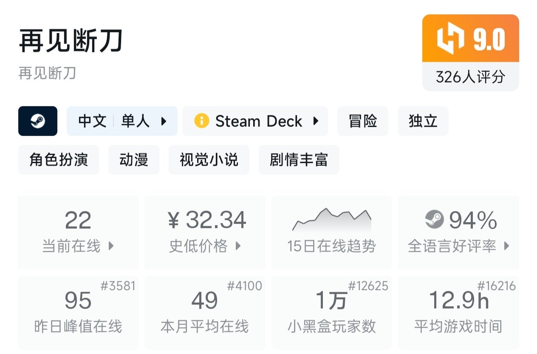Click the 昨日峰值在线 stat card
The image size is (537, 354).
[78, 312]
